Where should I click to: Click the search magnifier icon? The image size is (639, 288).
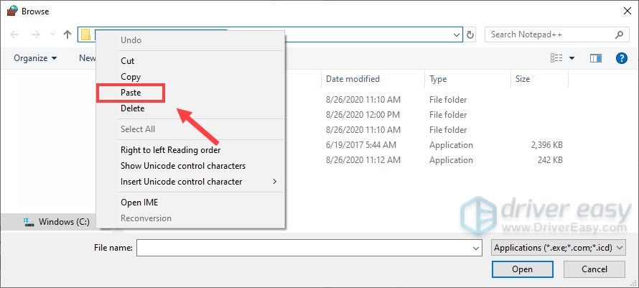tap(619, 34)
